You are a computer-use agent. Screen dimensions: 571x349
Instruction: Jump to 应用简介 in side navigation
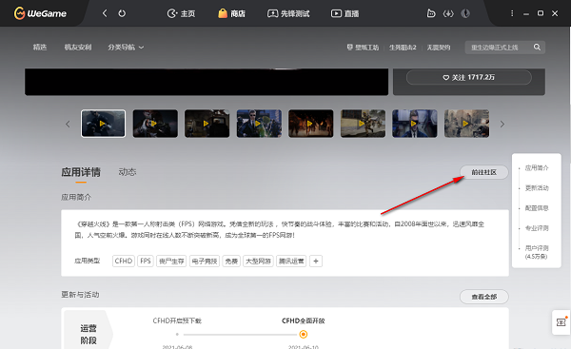point(537,167)
